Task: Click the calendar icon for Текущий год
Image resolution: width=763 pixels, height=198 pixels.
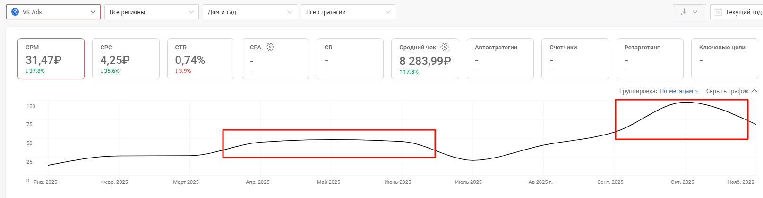Action: (718, 12)
